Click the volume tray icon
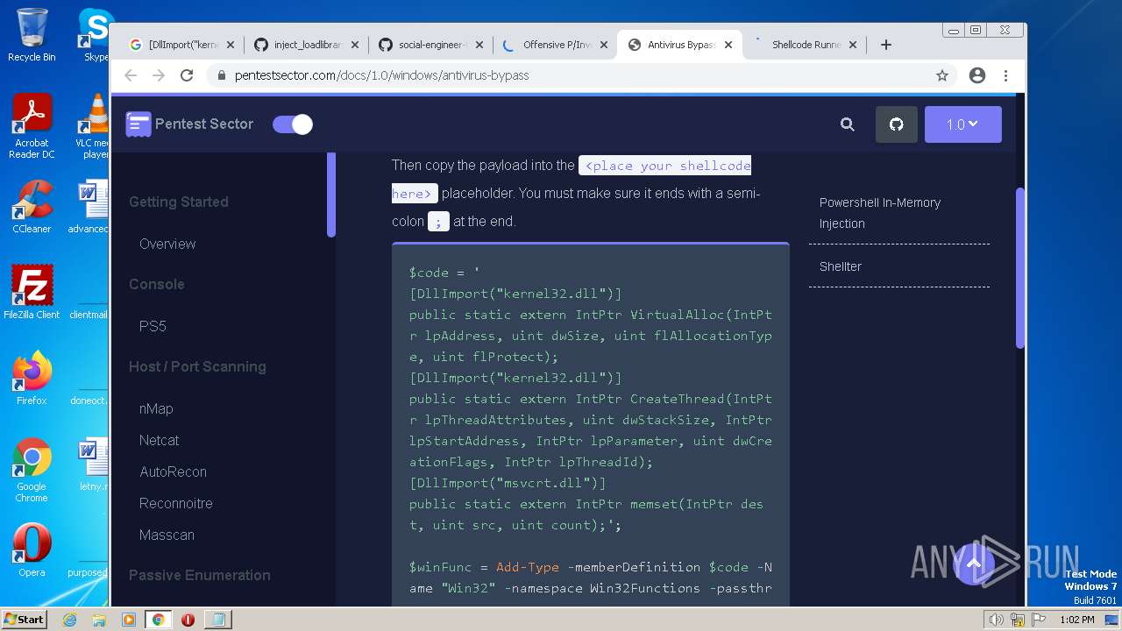1122x631 pixels. (996, 620)
